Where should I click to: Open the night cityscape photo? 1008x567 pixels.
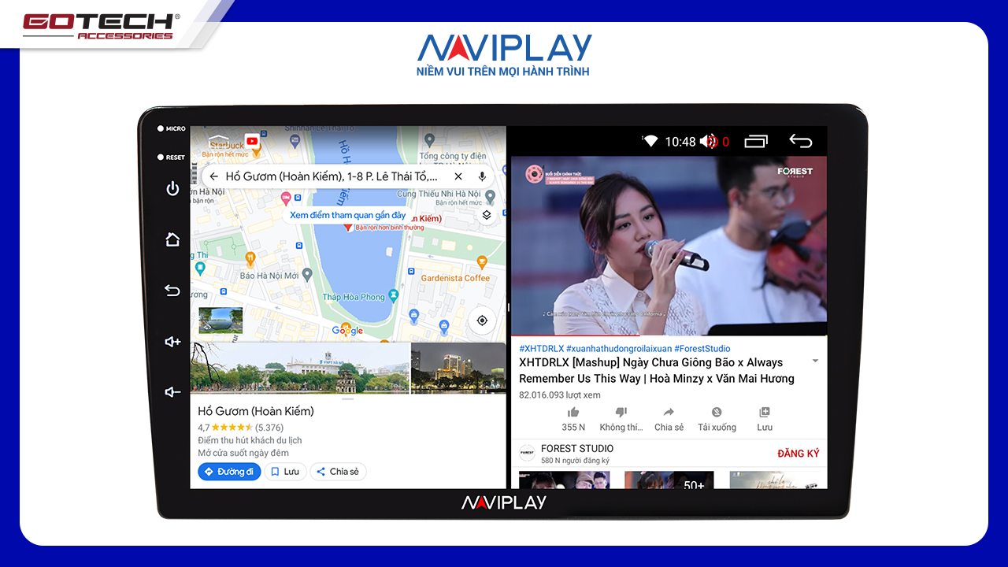[458, 368]
